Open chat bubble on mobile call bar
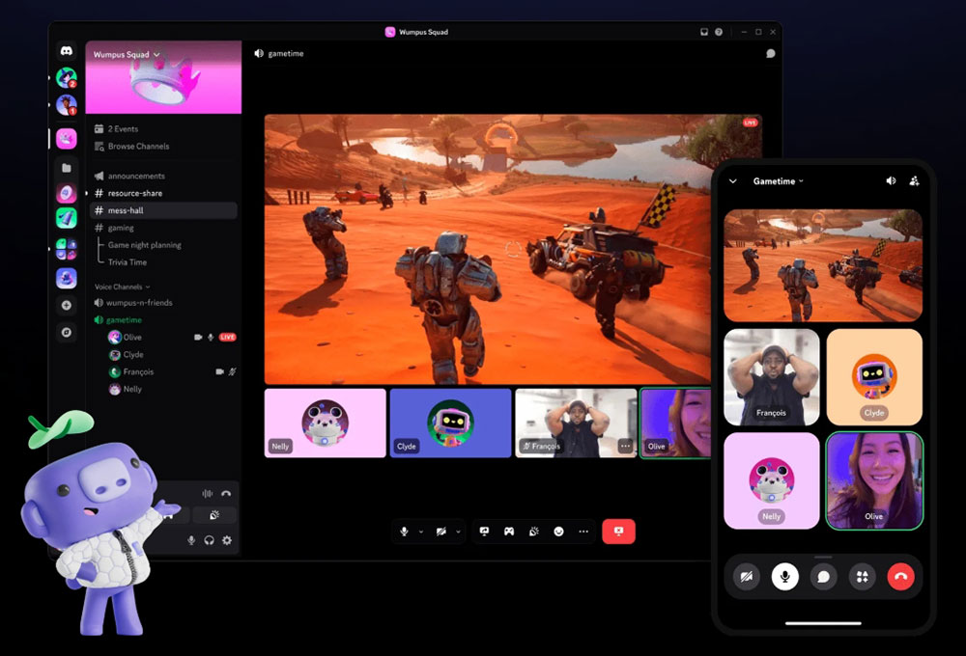The width and height of the screenshot is (966, 656). [x=824, y=577]
